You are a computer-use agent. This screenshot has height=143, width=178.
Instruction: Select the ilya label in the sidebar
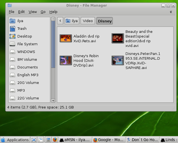point(20,21)
